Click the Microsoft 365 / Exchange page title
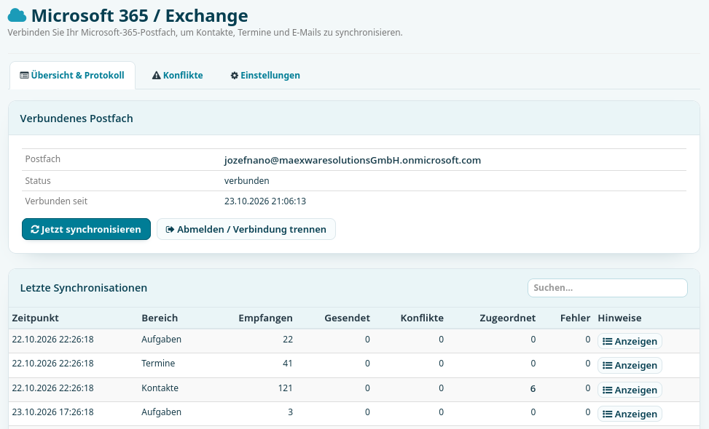The height and width of the screenshot is (429, 709). [x=140, y=15]
